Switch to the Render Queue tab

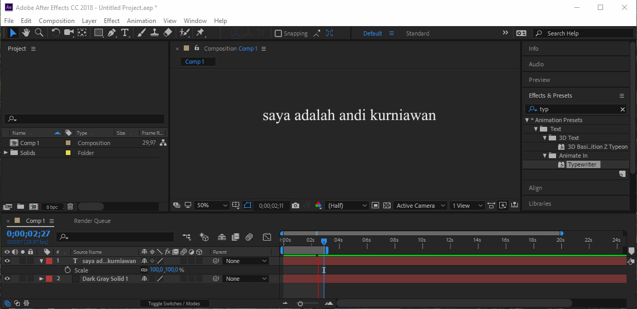coord(92,220)
